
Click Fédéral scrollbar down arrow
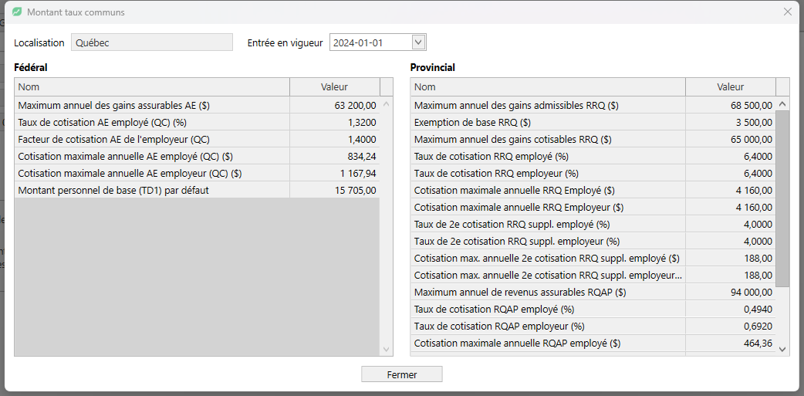click(387, 350)
